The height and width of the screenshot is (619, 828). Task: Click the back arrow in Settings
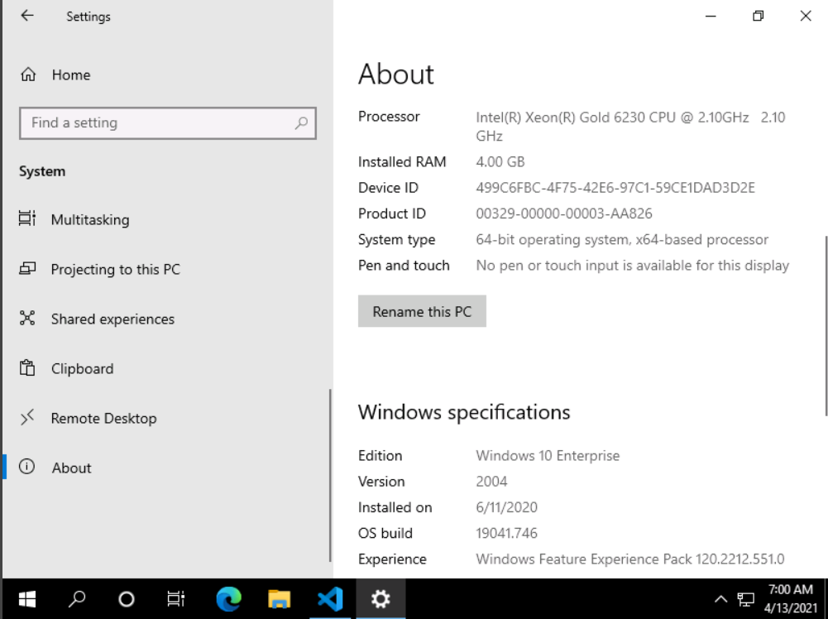tap(27, 16)
